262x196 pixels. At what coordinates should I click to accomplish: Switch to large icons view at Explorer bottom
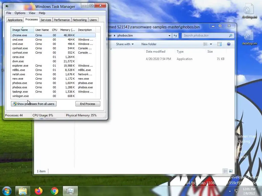point(231,171)
